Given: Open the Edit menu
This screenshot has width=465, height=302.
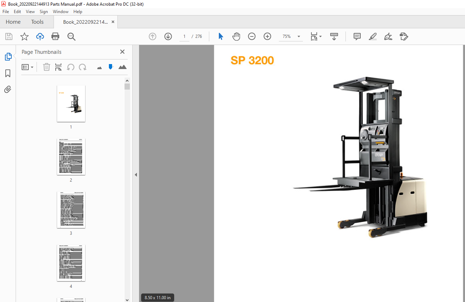Looking at the screenshot, I should click(x=17, y=12).
